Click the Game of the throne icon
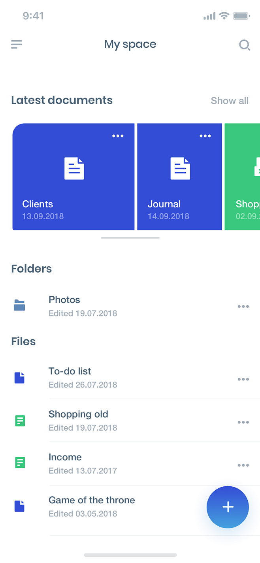 pyautogui.click(x=19, y=506)
